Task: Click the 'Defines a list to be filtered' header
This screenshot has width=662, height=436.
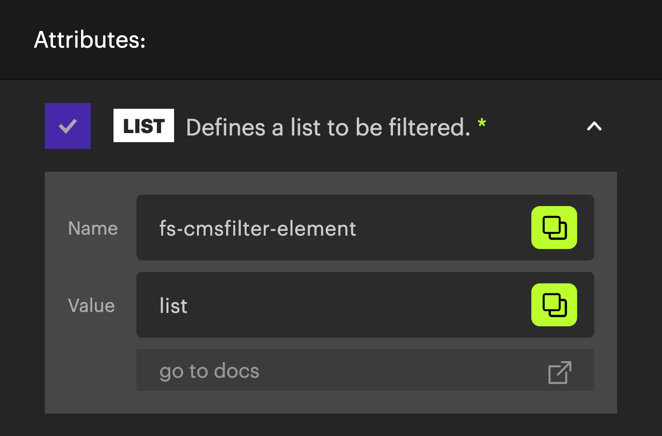Action: tap(328, 127)
